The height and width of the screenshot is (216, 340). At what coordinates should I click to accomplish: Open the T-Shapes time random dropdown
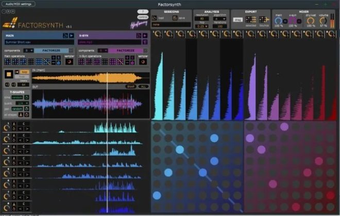point(17,97)
